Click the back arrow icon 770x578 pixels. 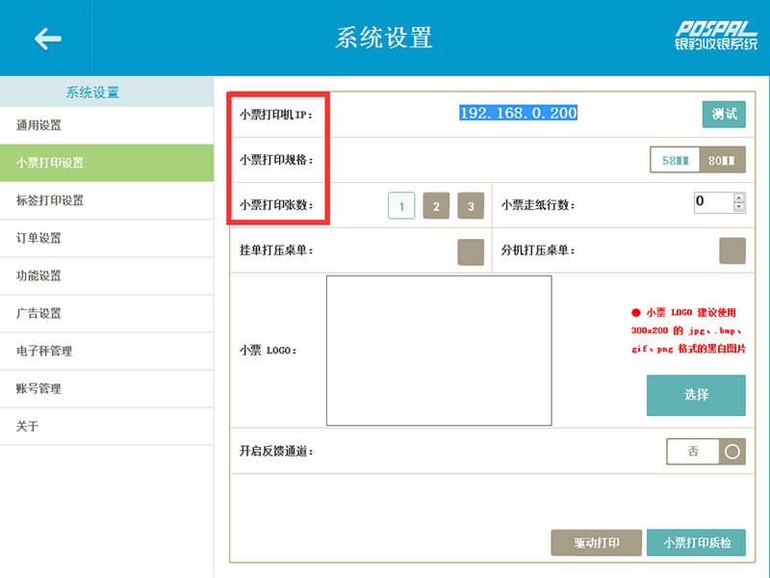pos(46,39)
